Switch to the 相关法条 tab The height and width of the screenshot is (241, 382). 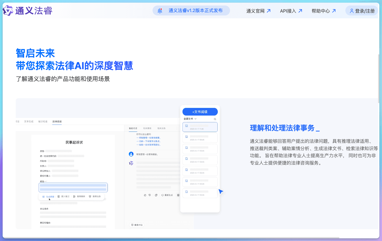click(161, 128)
